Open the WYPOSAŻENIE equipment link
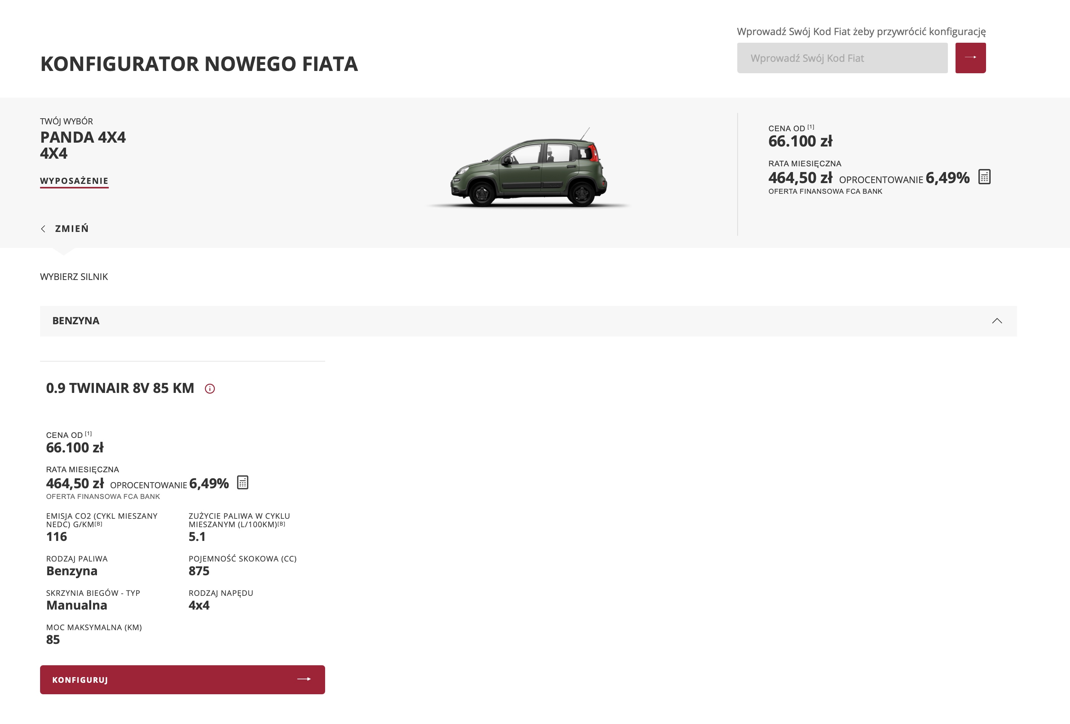The height and width of the screenshot is (724, 1070). [x=74, y=181]
